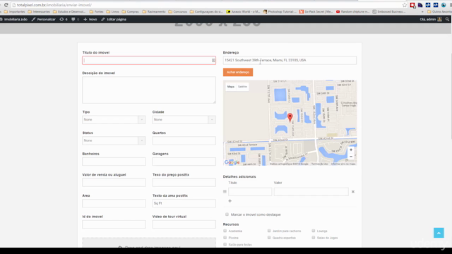Viewport: 452px width, 254px height.
Task: Open the map Termos de Uso link
Action: click(319, 164)
